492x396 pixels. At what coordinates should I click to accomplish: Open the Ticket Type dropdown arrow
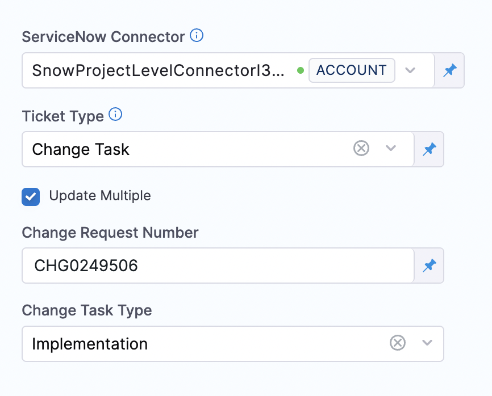tap(391, 149)
